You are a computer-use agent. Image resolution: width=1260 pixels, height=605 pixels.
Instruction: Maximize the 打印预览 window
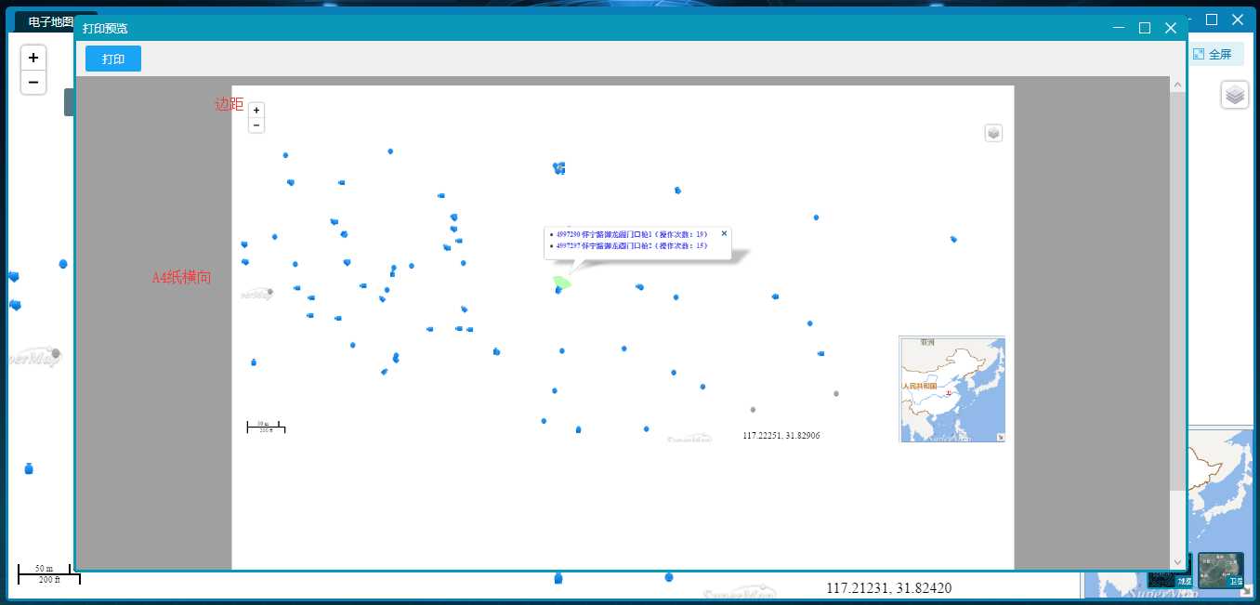(x=1145, y=28)
